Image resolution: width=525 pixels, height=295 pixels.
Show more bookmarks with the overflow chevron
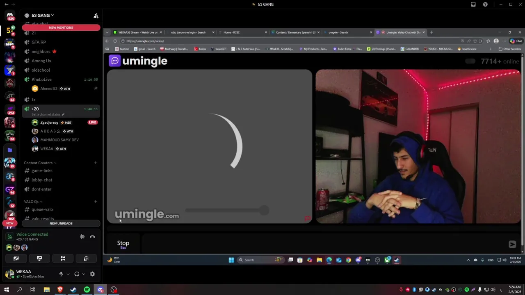[490, 49]
